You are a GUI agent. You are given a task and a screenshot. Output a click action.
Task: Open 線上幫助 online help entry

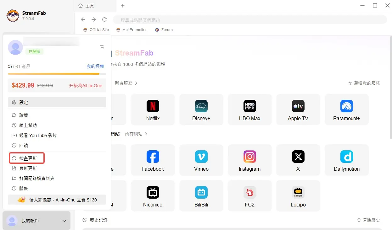click(57, 125)
